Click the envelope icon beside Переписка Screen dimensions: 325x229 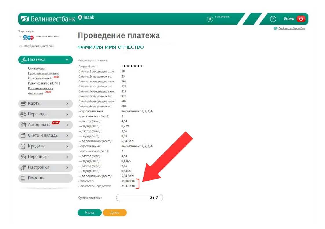click(x=23, y=157)
